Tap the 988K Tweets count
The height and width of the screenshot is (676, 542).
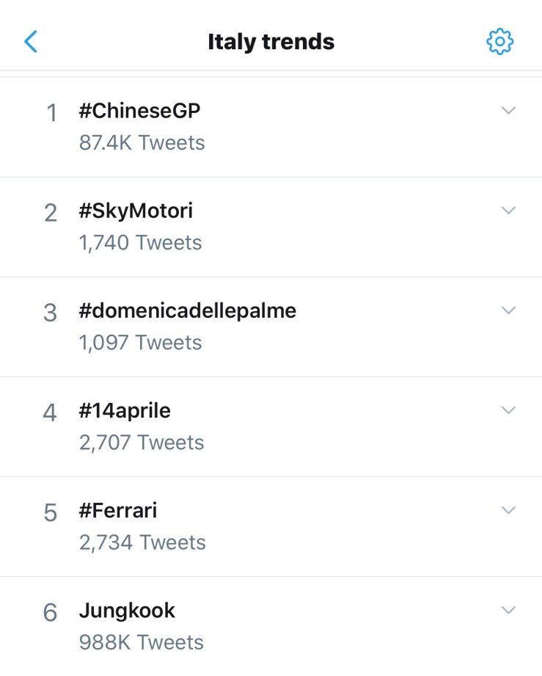pyautogui.click(x=141, y=642)
